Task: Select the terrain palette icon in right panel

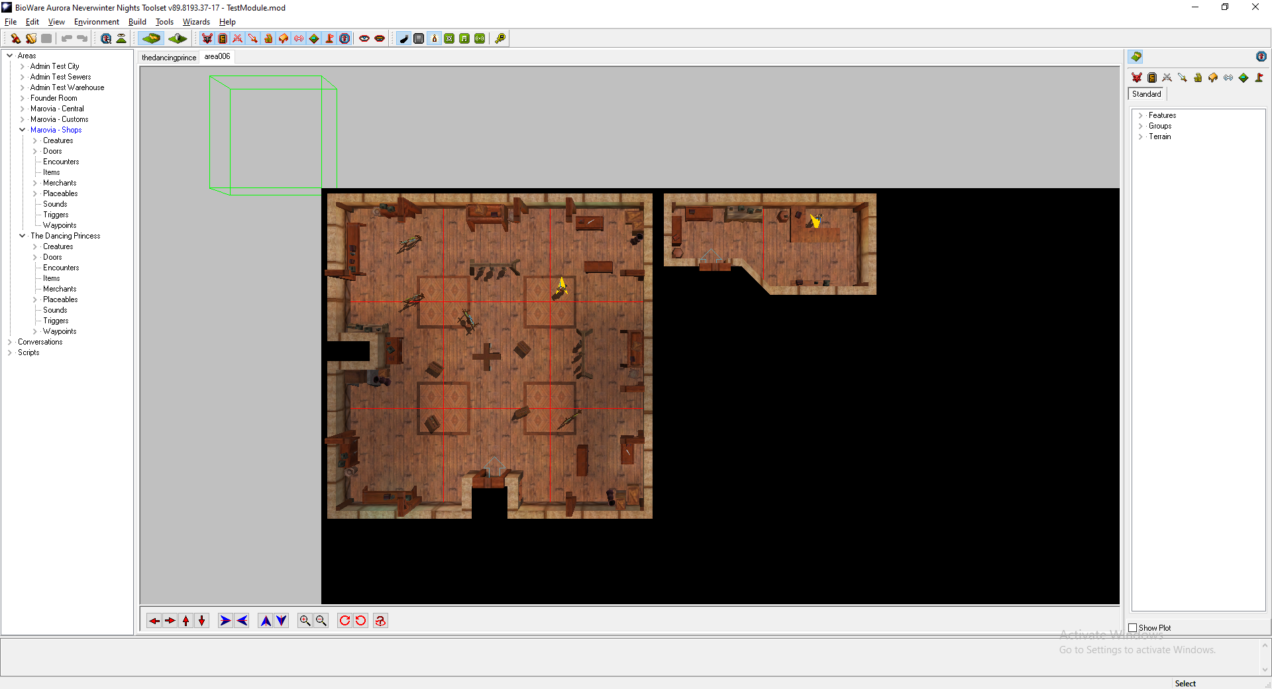Action: (1136, 57)
